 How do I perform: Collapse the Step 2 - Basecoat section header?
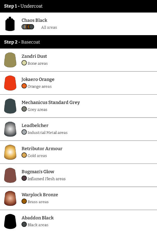(x=78, y=42)
